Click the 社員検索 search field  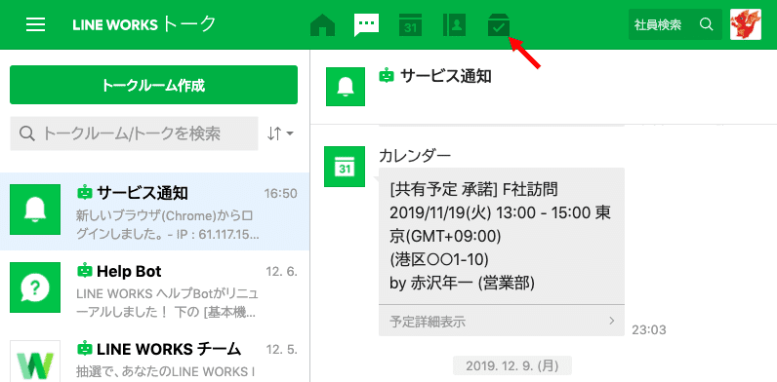675,24
